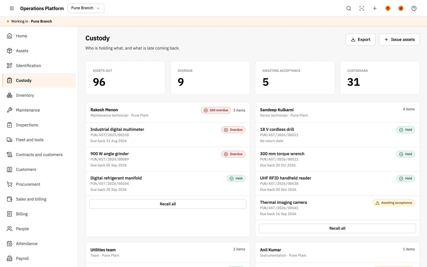Image resolution: width=427 pixels, height=267 pixels.
Task: Open the help question mark icon
Action: [x=414, y=8]
